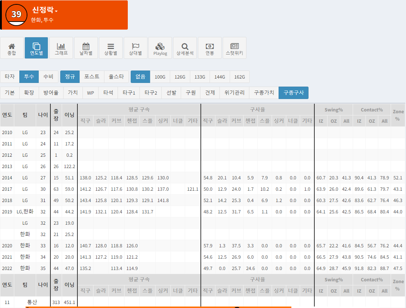Open the 확장 extended stats tab

pyautogui.click(x=29, y=93)
